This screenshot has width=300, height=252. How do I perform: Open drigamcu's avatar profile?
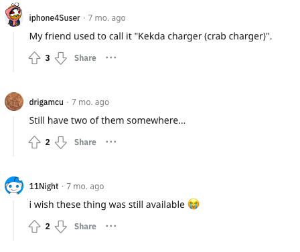tap(14, 102)
